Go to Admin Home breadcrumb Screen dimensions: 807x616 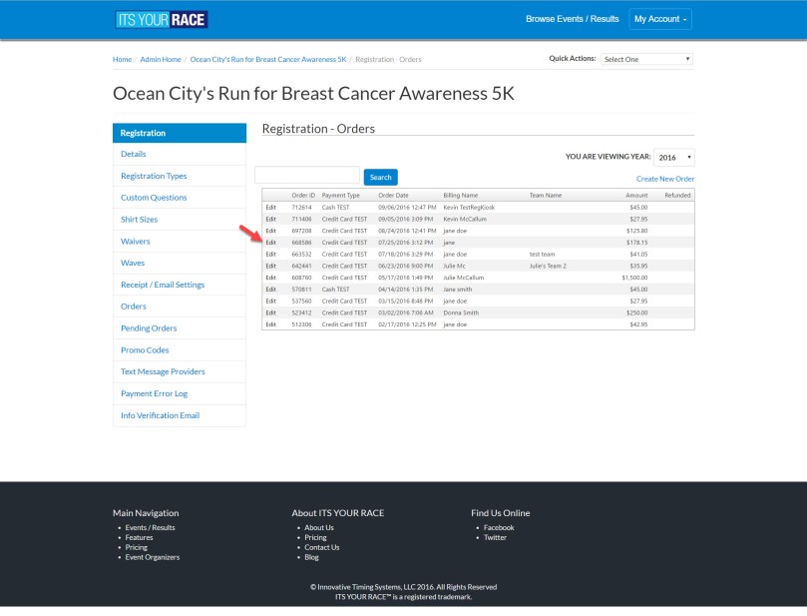[161, 59]
